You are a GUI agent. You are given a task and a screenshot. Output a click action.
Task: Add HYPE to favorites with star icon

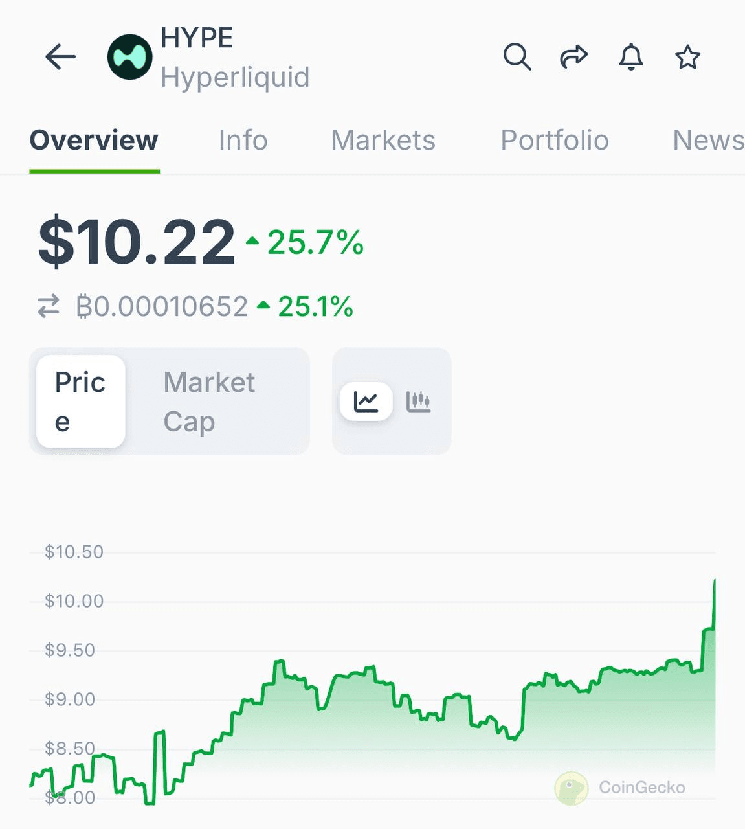click(687, 57)
